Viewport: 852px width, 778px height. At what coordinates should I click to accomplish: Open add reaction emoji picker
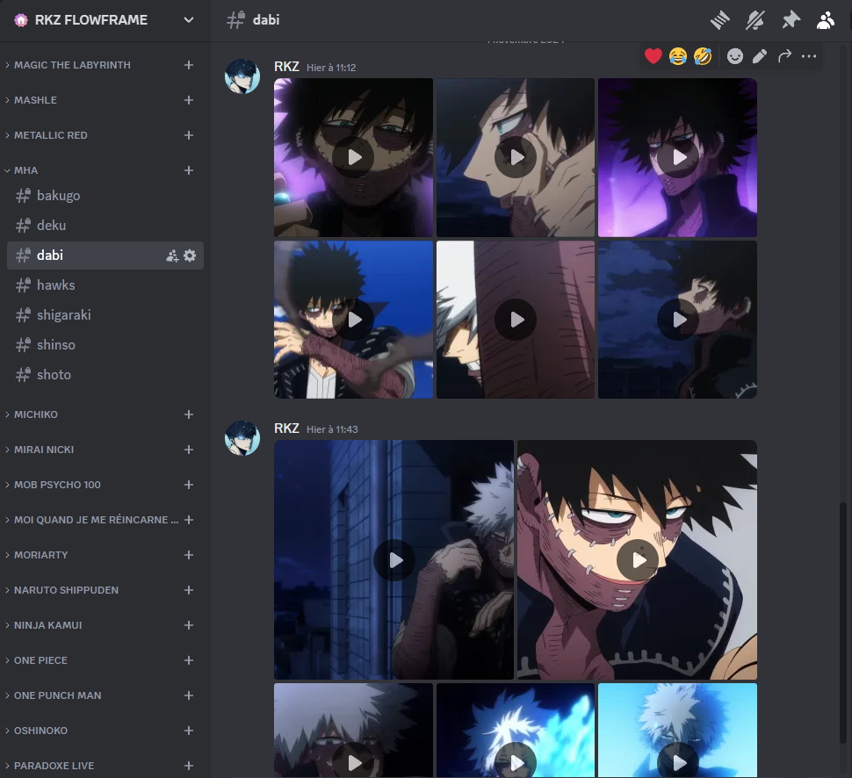point(734,56)
